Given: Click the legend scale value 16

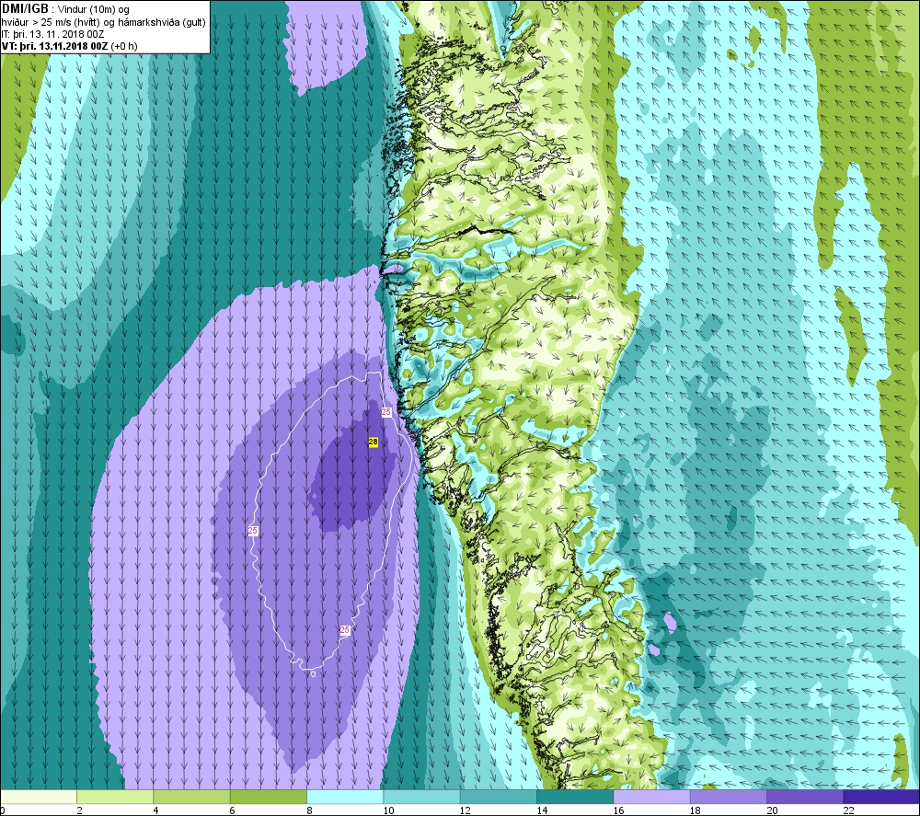Looking at the screenshot, I should point(618,810).
